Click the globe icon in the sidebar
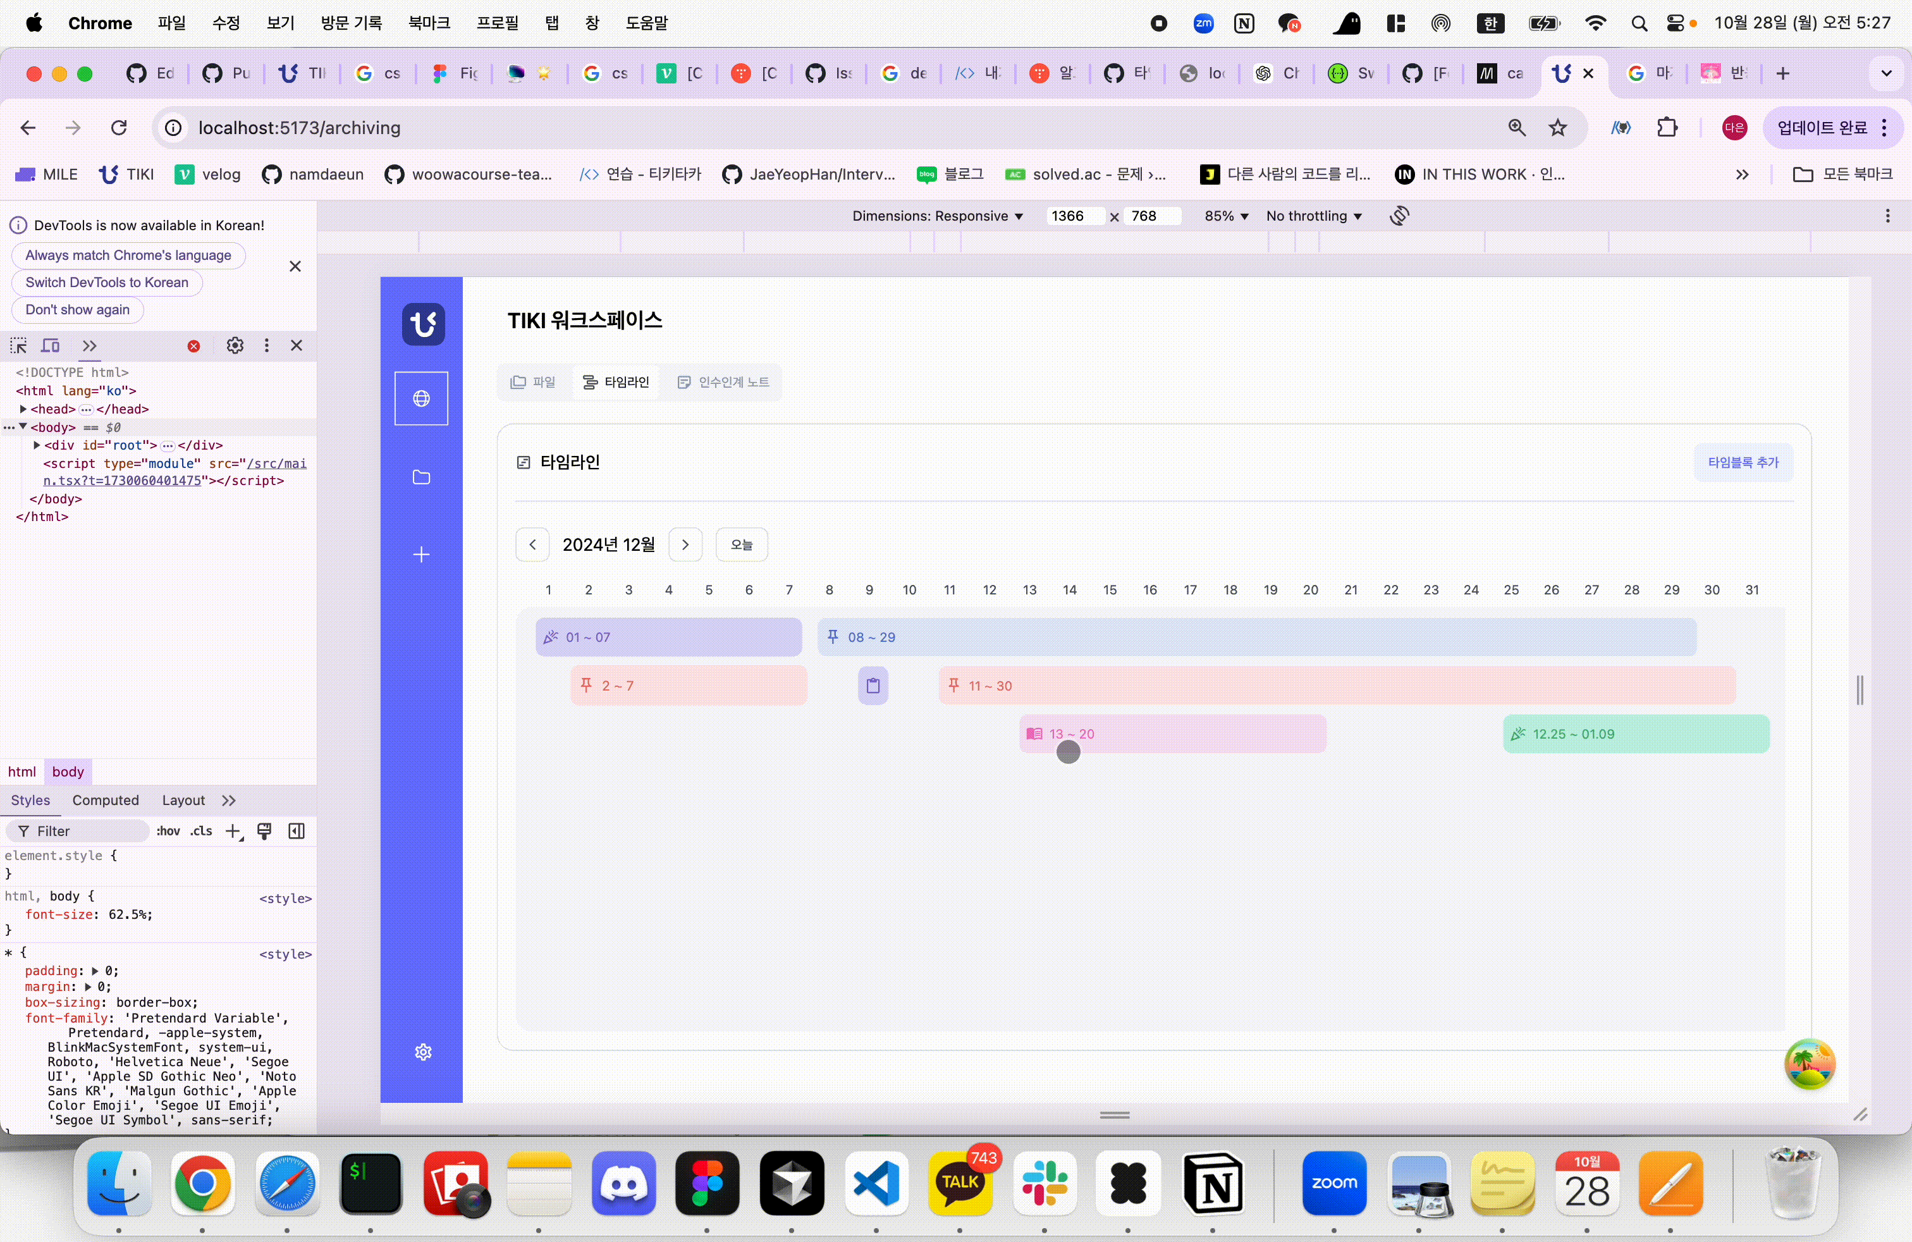Viewport: 1912px width, 1242px height. tap(421, 398)
